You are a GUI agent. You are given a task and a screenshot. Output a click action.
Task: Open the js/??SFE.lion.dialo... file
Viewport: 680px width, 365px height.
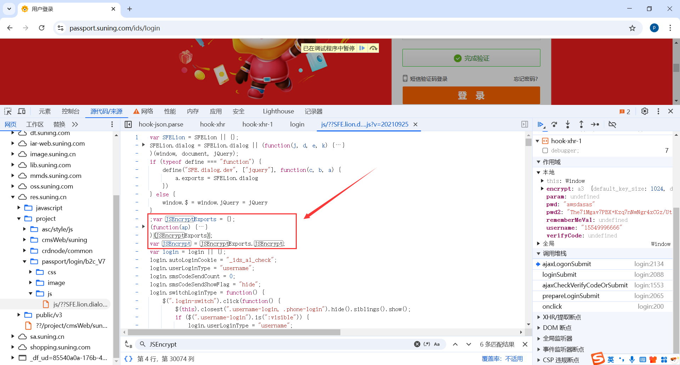[75, 304]
